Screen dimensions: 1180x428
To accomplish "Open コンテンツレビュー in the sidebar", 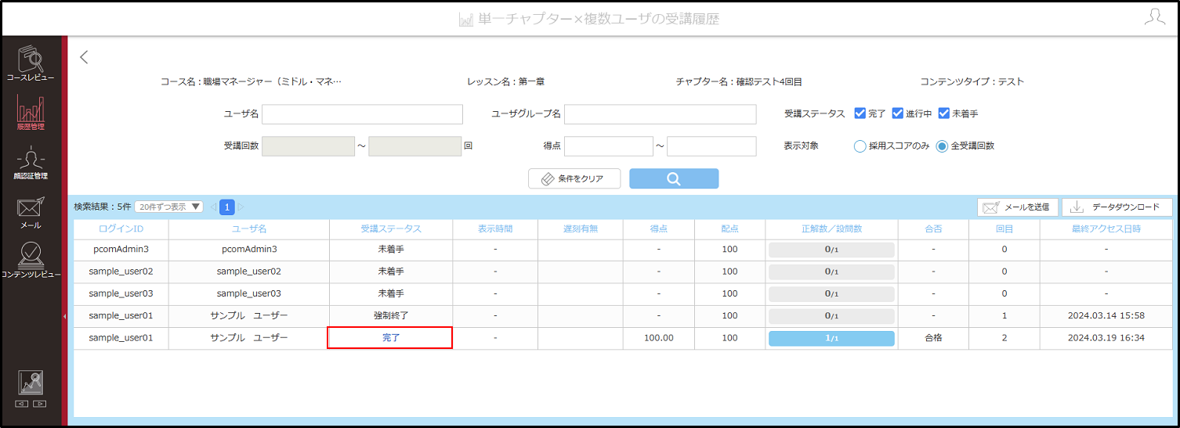I will point(31,260).
